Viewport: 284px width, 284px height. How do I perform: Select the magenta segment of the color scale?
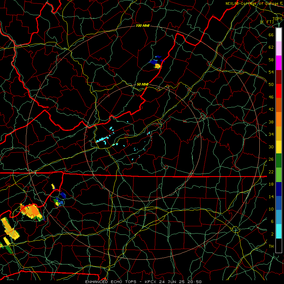coord(279,63)
